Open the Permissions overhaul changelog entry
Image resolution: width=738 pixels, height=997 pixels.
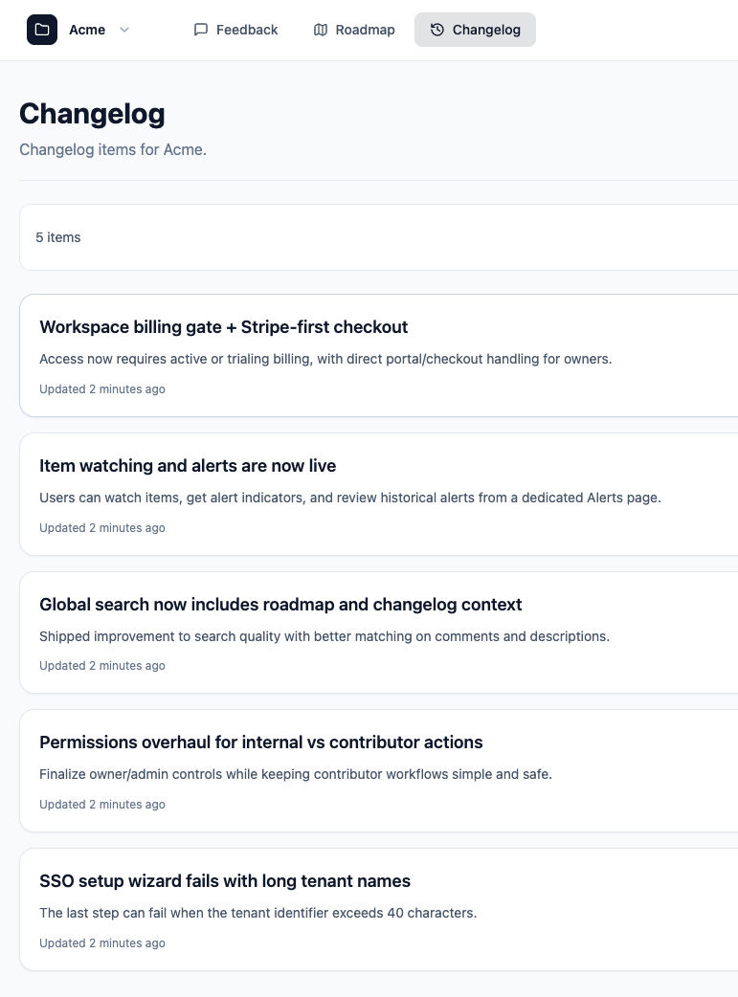pos(260,742)
